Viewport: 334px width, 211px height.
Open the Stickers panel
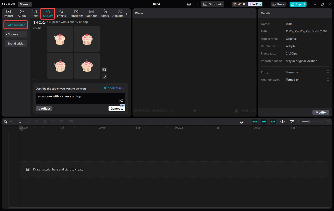[x=48, y=13]
